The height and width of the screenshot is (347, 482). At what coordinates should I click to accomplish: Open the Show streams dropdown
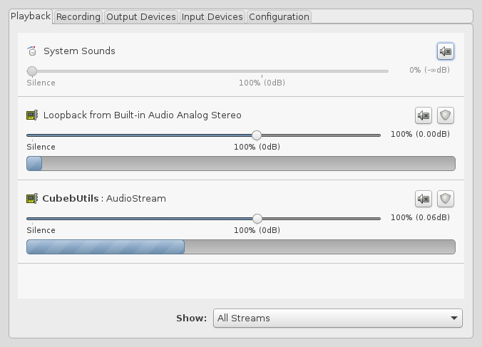pyautogui.click(x=337, y=318)
